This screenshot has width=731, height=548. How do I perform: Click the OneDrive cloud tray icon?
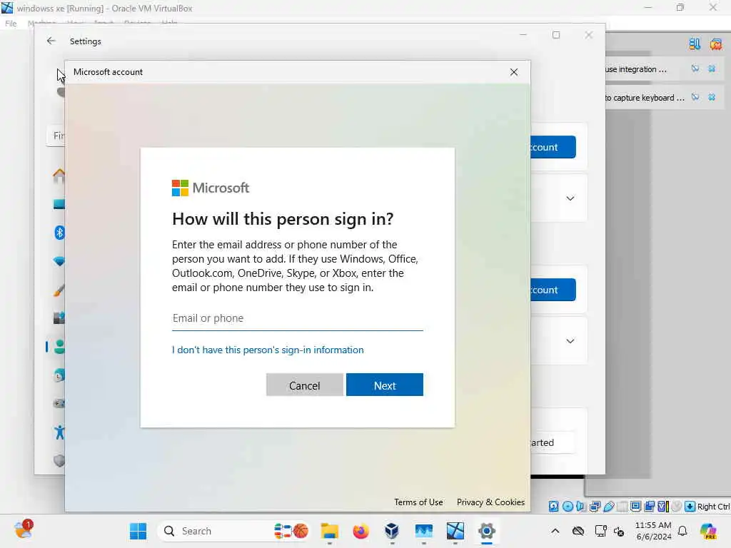(578, 531)
